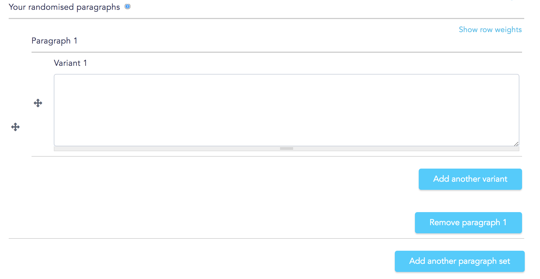Toggle row weights visibility link
540x279 pixels.
click(x=490, y=30)
